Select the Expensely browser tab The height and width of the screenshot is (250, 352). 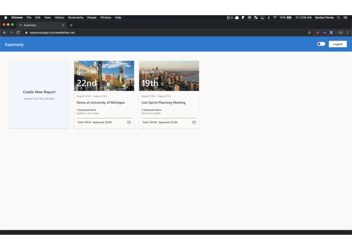pos(42,25)
